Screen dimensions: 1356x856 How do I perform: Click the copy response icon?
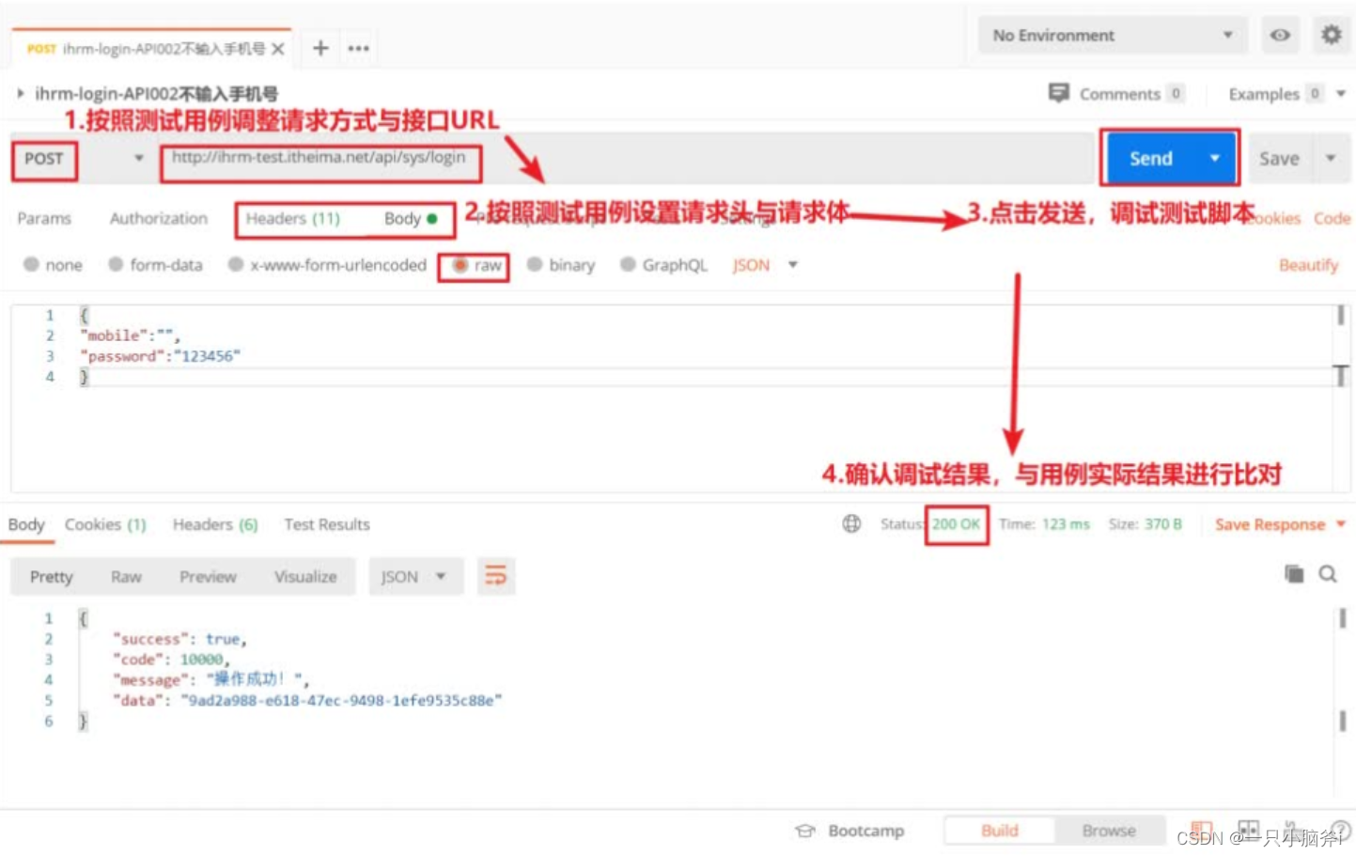click(x=1294, y=573)
